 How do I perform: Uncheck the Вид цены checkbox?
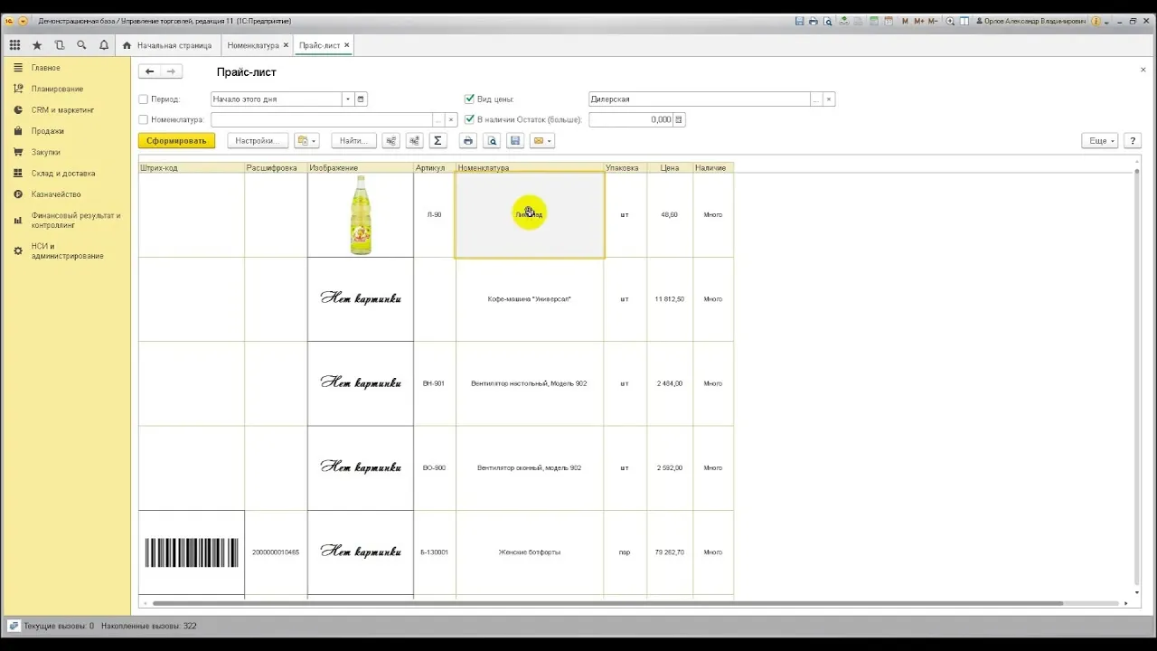tap(469, 99)
